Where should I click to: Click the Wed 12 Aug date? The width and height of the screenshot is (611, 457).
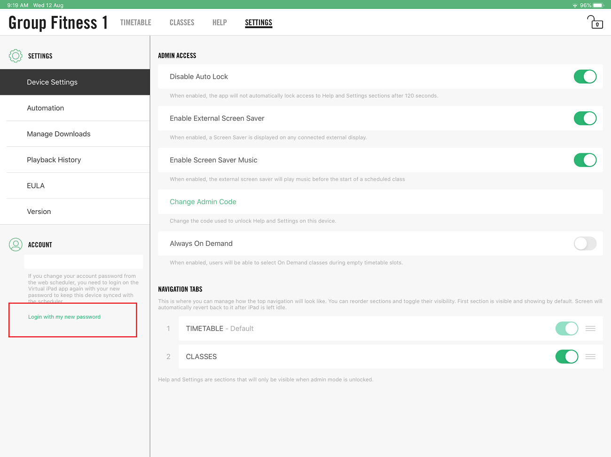pos(48,5)
